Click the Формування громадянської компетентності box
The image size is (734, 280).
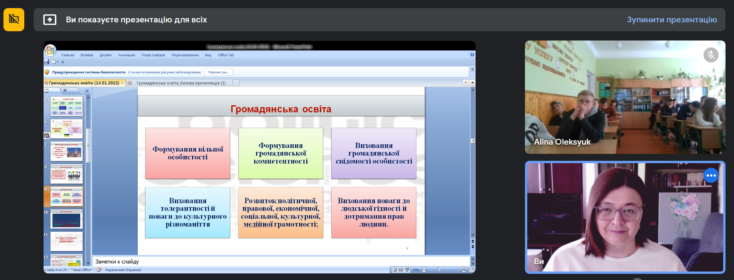pyautogui.click(x=281, y=153)
